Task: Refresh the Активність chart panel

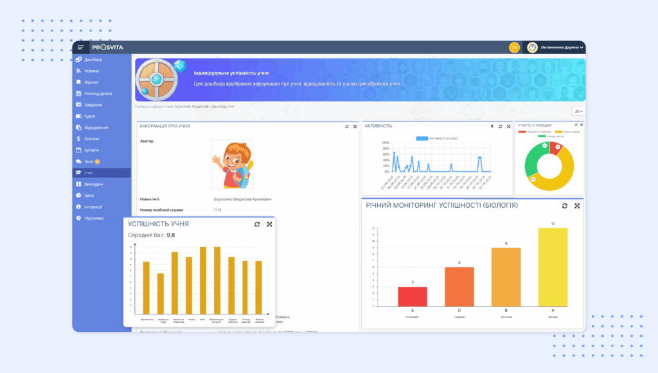Action: 501,127
